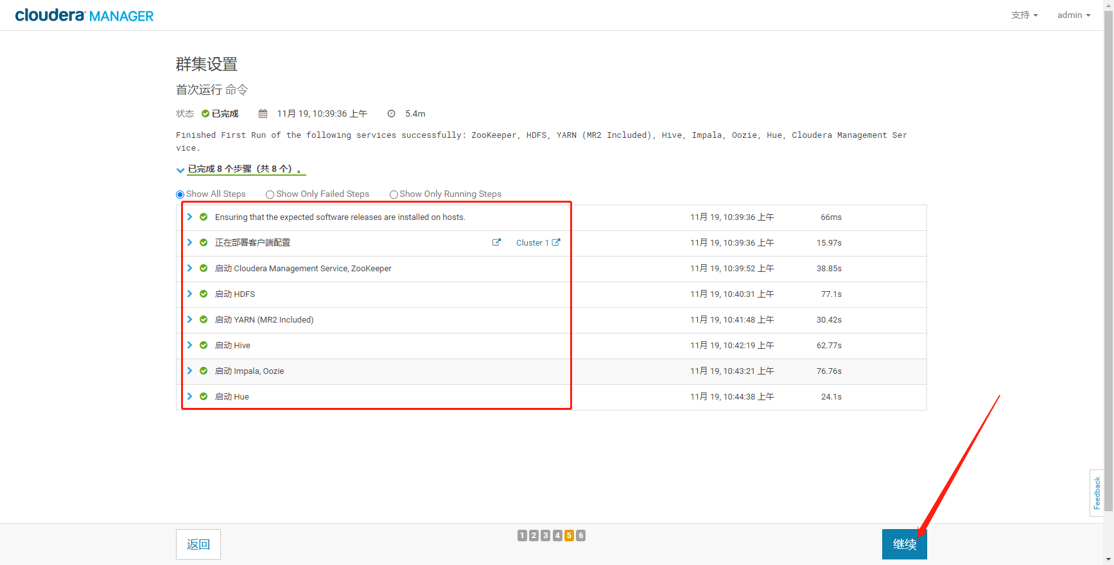Go to wizard step 4

tap(557, 535)
